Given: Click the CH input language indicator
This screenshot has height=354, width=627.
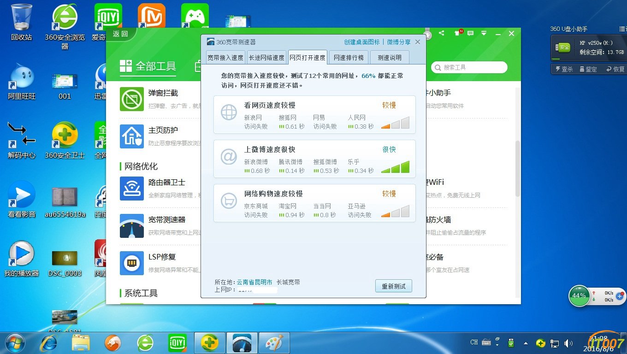Looking at the screenshot, I should tap(474, 342).
